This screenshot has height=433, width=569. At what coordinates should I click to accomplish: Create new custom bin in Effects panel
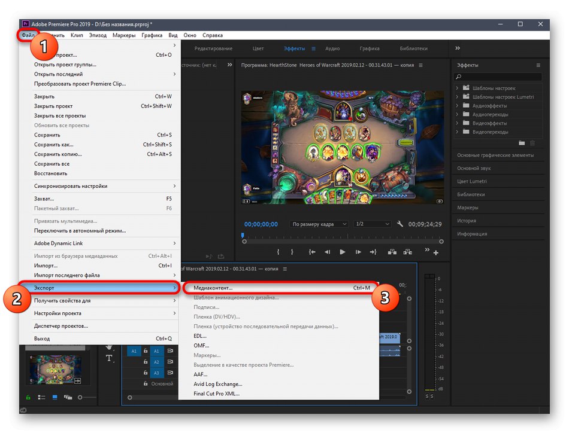pyautogui.click(x=522, y=143)
